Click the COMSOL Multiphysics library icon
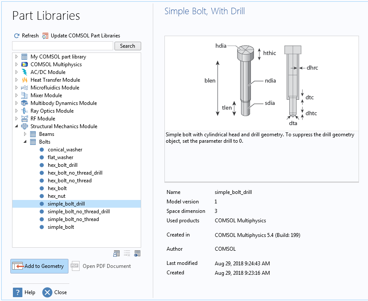Image resolution: width=368 pixels, height=301 pixels. (x=25, y=64)
